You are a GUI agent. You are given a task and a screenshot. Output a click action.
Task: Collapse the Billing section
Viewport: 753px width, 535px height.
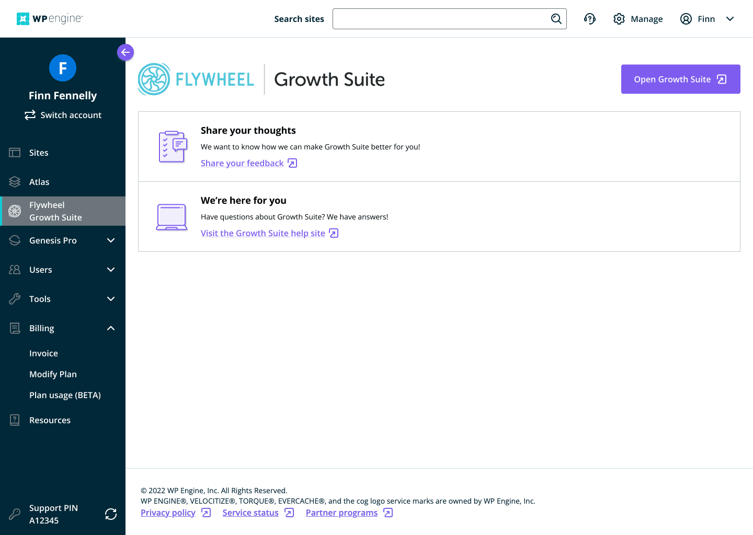[110, 328]
